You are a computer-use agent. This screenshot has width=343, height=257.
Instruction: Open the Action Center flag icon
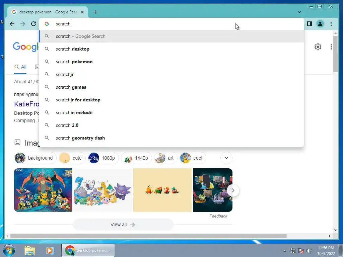point(301,251)
